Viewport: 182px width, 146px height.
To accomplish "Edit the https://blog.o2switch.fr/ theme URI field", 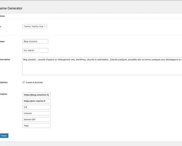I will tap(36, 95).
